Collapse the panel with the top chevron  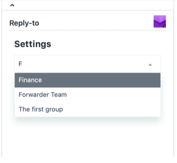(12, 5)
